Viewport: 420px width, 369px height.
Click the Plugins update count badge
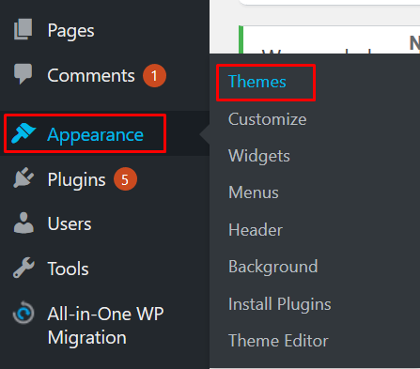(125, 179)
